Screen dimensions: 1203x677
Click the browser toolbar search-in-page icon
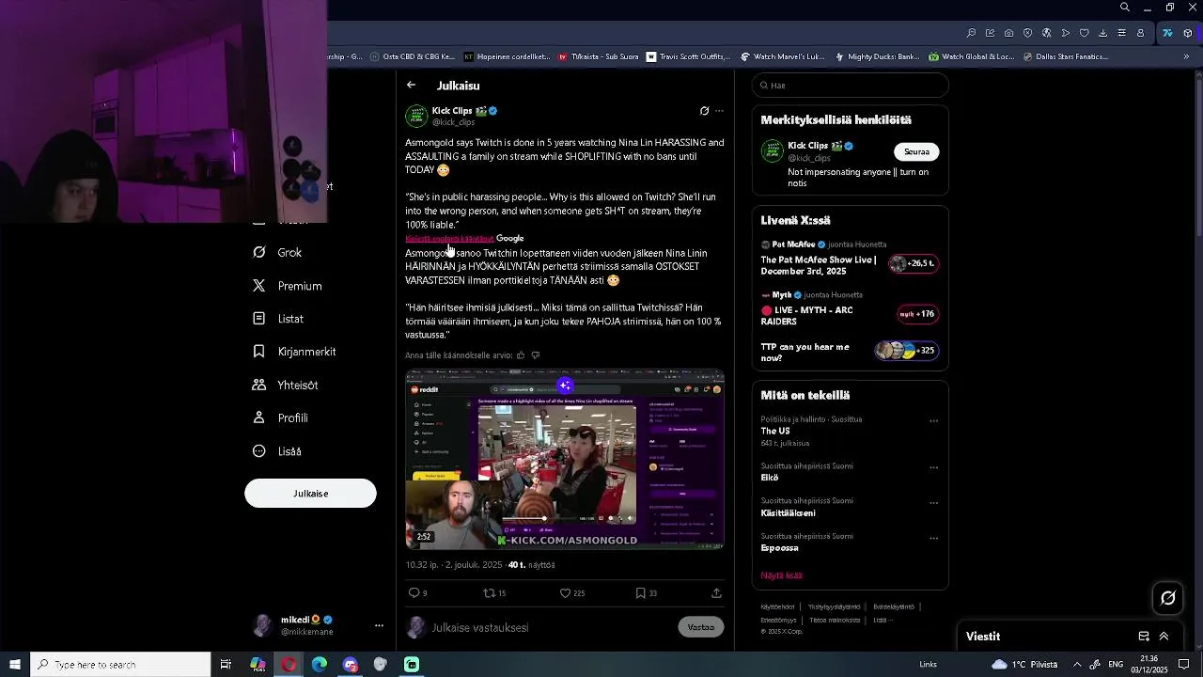tap(972, 33)
